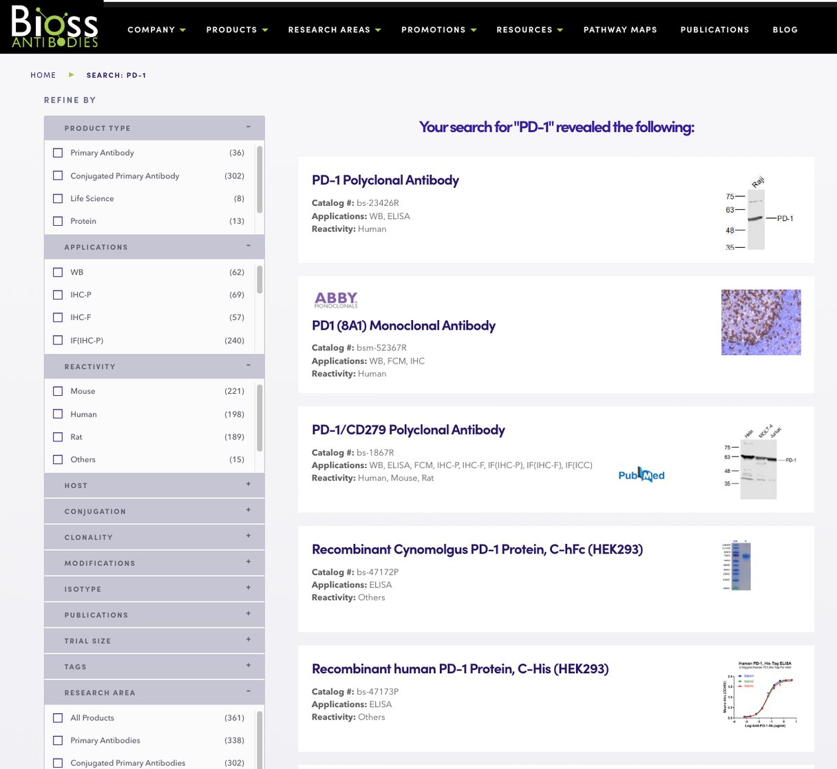Expand the Publications filter section
This screenshot has width=837, height=769.
click(x=154, y=615)
